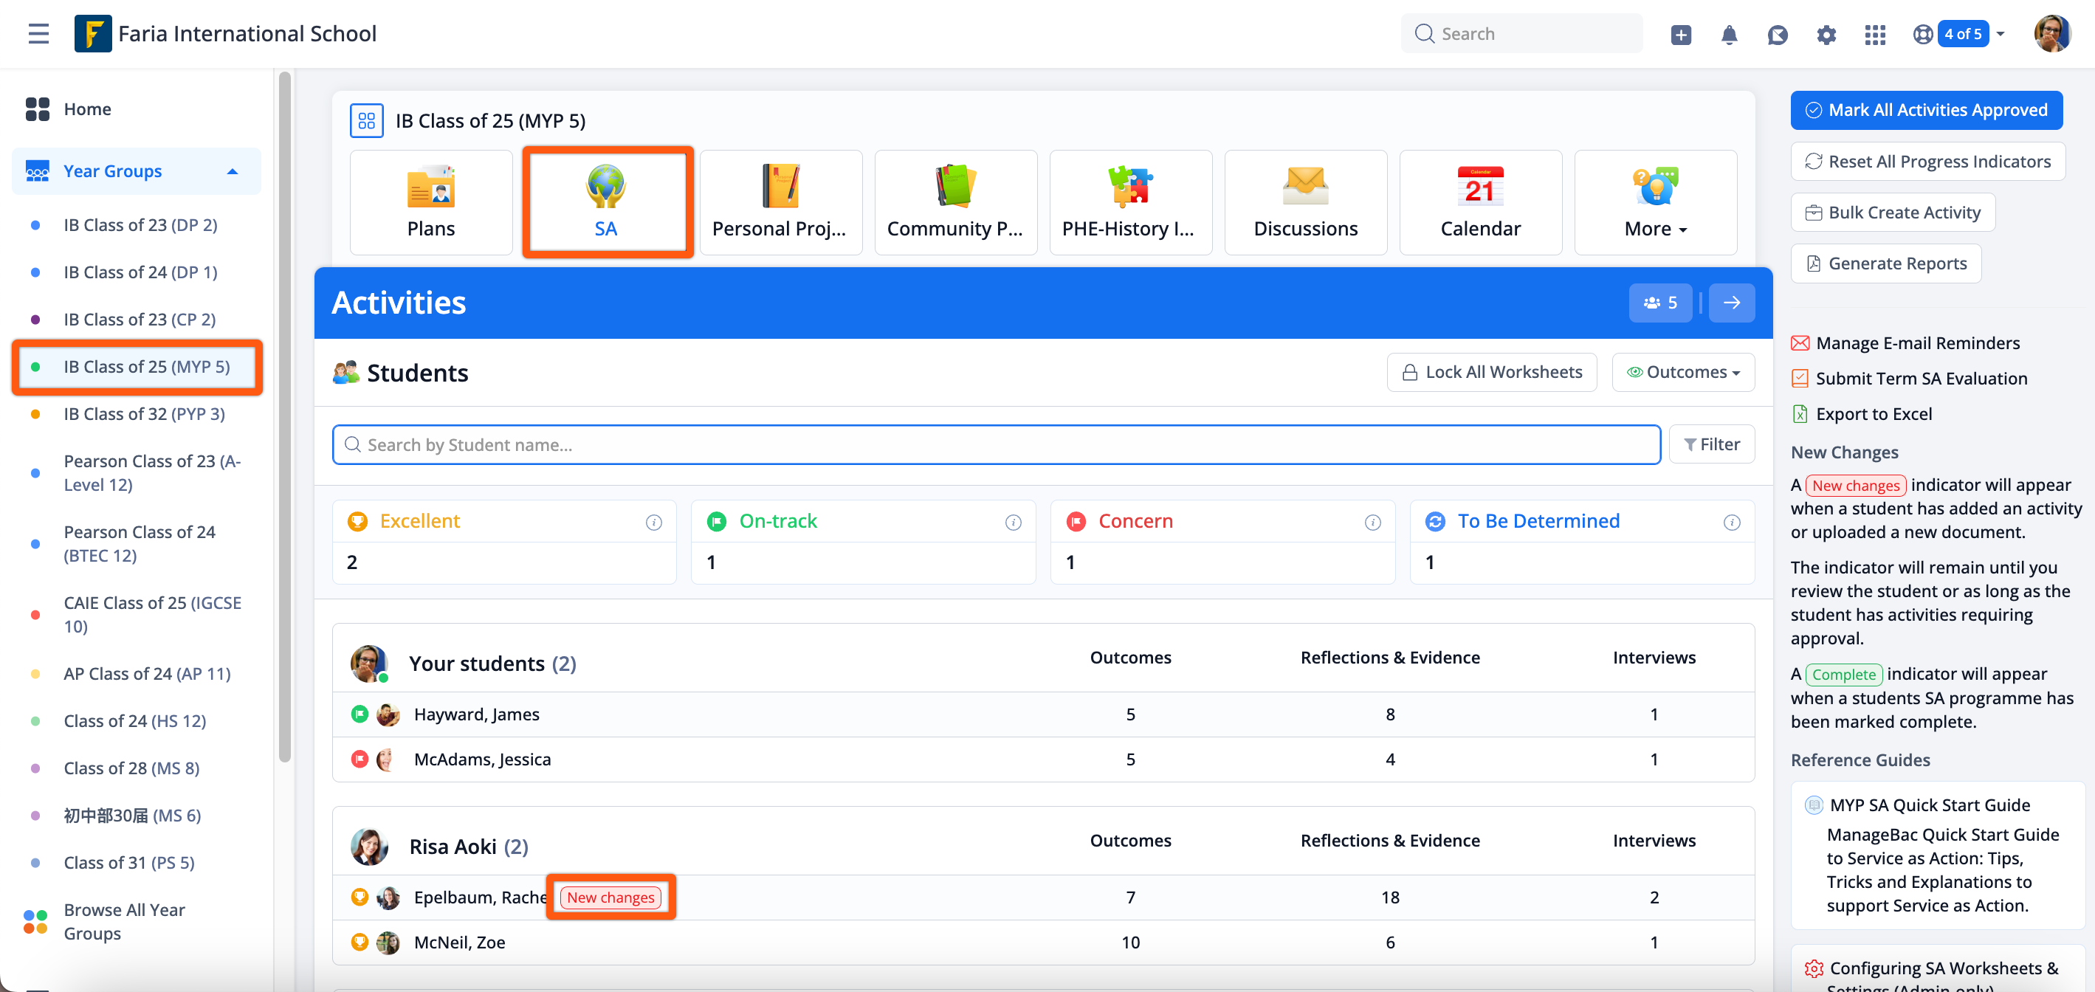Open Submit Term SA Evaluation

[x=1908, y=378]
